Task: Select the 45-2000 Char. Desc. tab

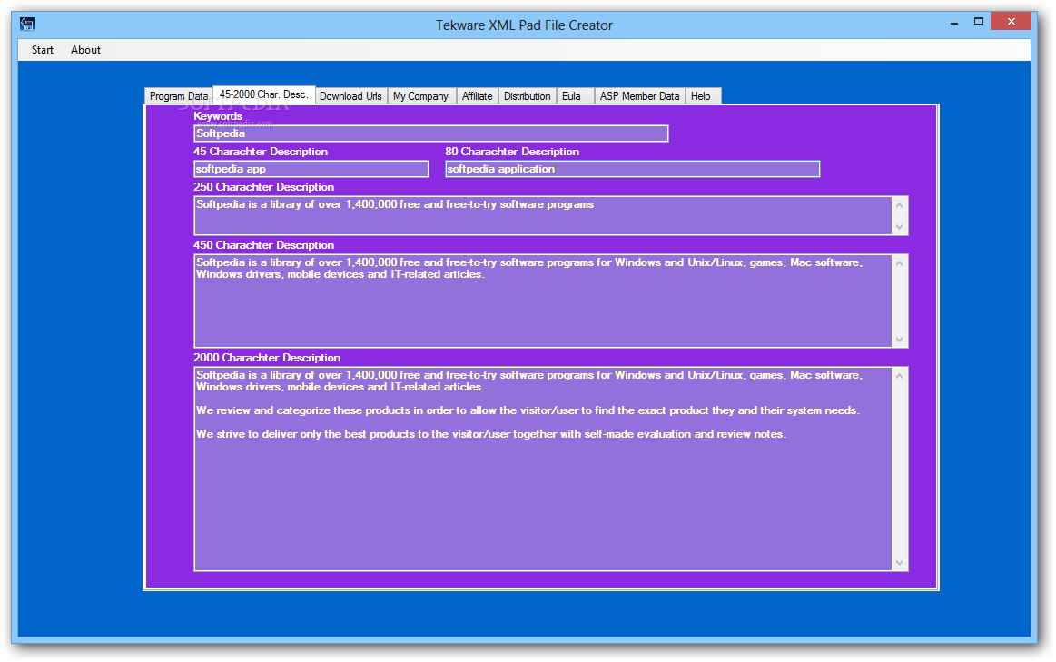Action: click(x=263, y=95)
